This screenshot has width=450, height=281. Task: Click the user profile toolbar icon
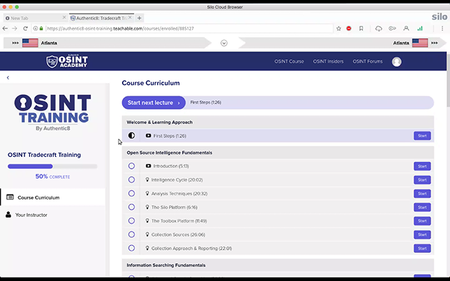coord(406,29)
